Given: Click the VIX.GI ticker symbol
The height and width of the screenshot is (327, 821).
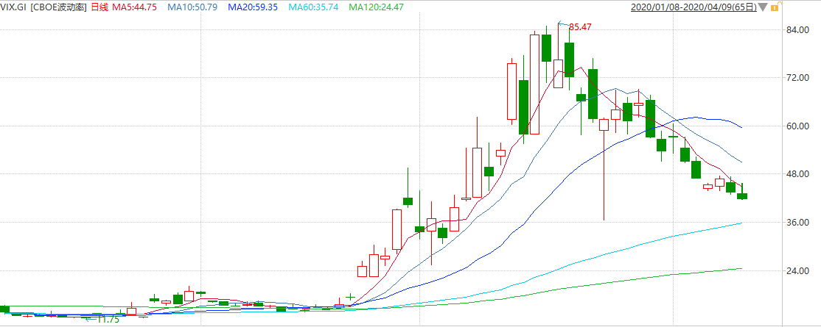Looking at the screenshot, I should coord(13,7).
